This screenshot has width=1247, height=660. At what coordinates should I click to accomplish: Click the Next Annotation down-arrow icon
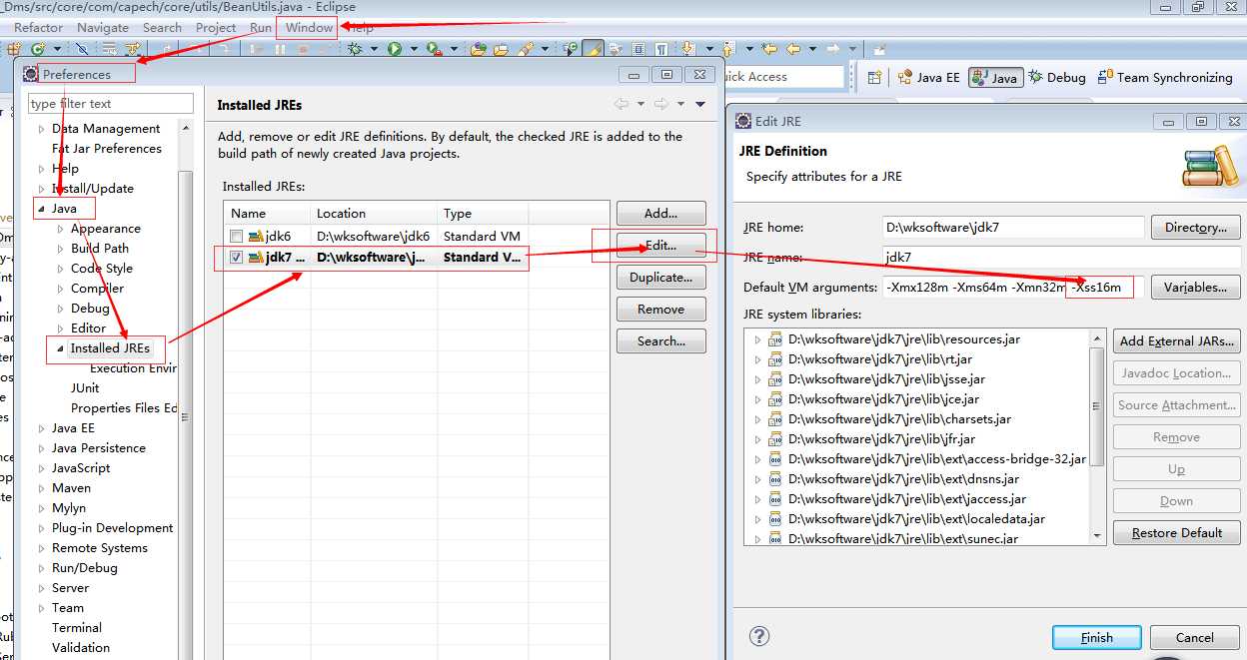point(686,48)
